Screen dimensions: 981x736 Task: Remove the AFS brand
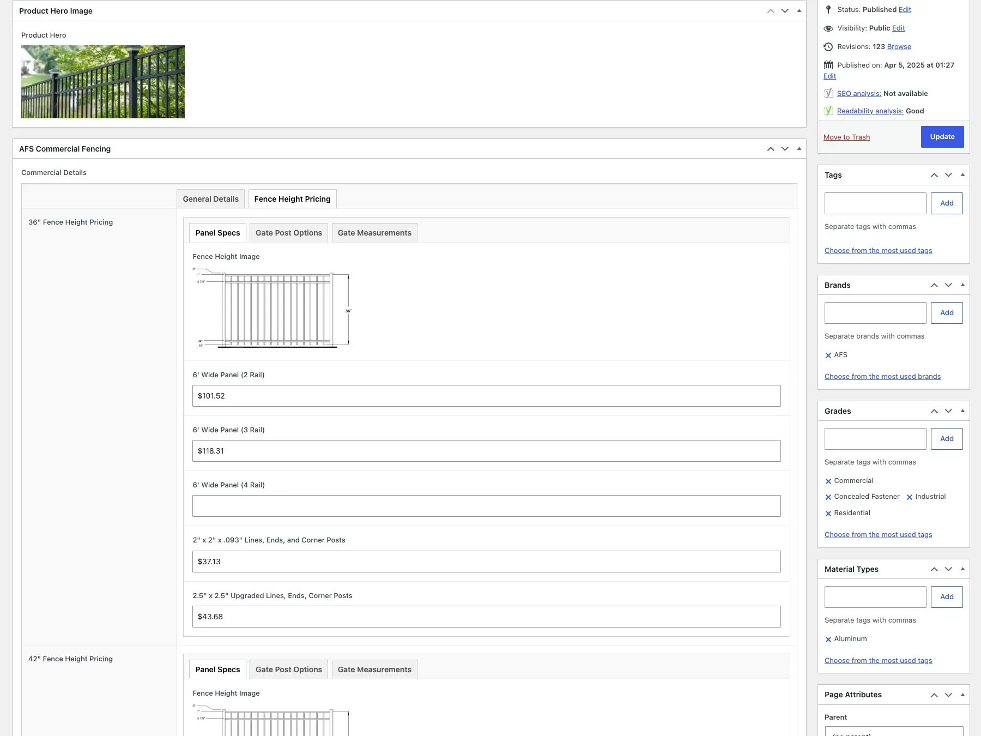pos(828,355)
